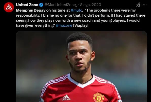Click the [Viaplay] source text
Viewport: 151px width, 102px height.
pyautogui.click(x=81, y=25)
